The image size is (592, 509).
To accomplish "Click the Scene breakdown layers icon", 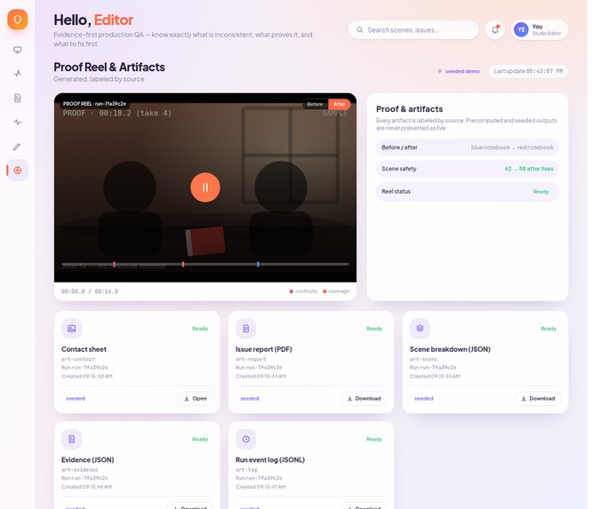I will pyautogui.click(x=420, y=329).
